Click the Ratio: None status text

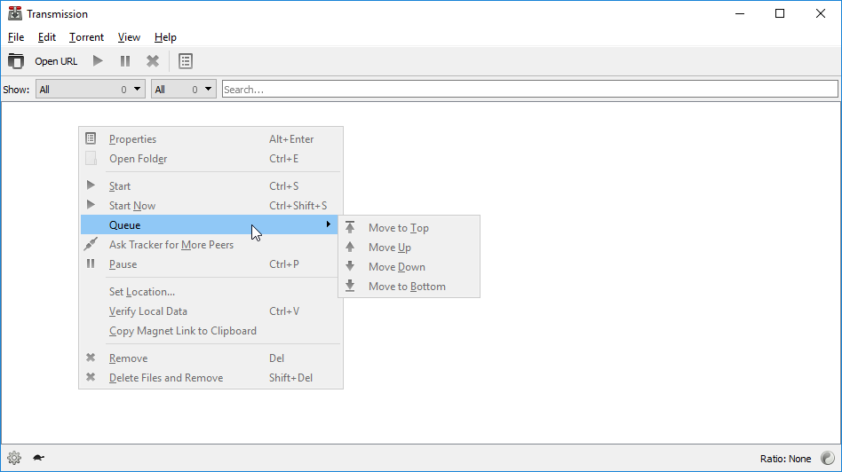point(785,459)
